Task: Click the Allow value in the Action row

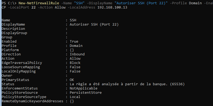Action: pyautogui.click(x=75, y=58)
